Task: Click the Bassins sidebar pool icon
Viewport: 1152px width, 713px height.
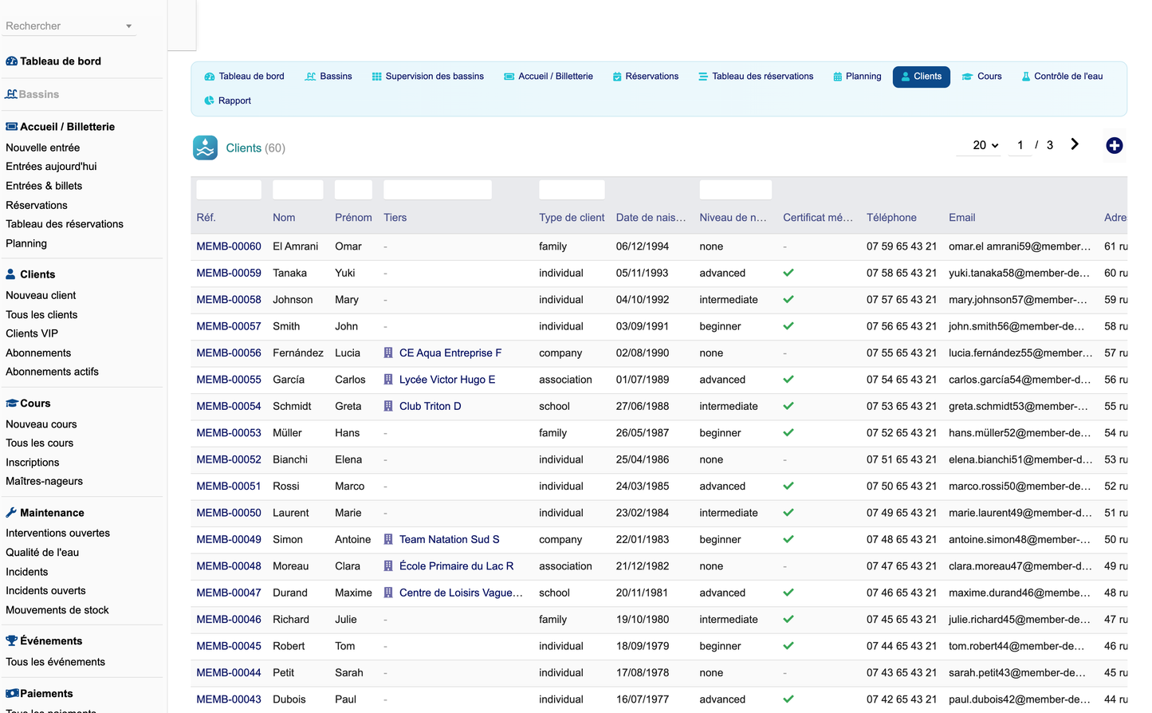Action: [11, 94]
